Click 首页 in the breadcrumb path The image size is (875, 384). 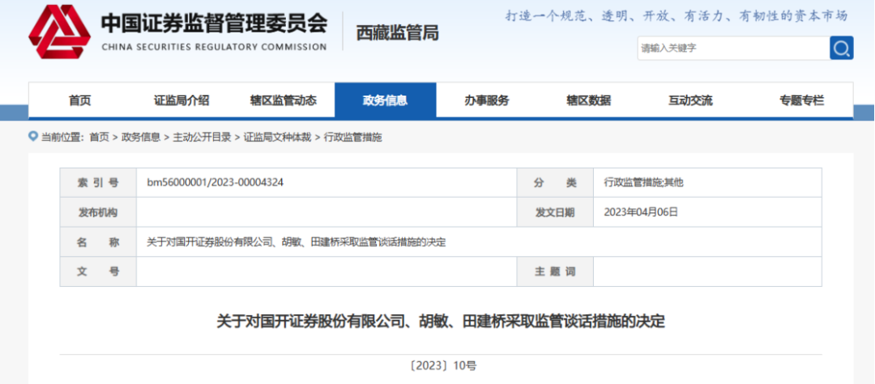coord(99,138)
